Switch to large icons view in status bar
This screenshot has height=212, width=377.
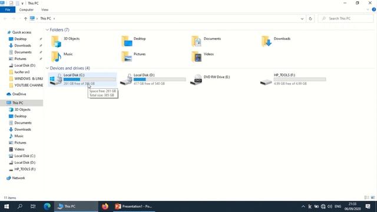pyautogui.click(x=373, y=198)
